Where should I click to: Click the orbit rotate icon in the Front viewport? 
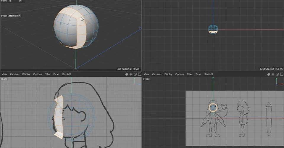(277, 74)
